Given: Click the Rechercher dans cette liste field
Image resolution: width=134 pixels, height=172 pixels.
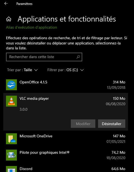Looking at the screenshot, I should coord(44,57).
